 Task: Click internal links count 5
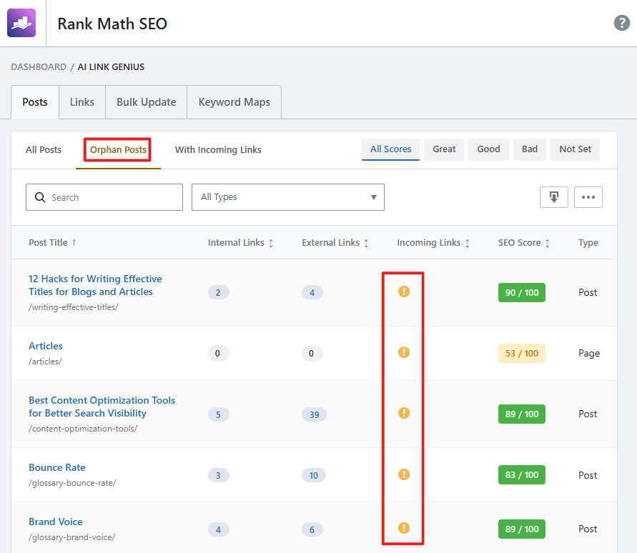tap(218, 414)
